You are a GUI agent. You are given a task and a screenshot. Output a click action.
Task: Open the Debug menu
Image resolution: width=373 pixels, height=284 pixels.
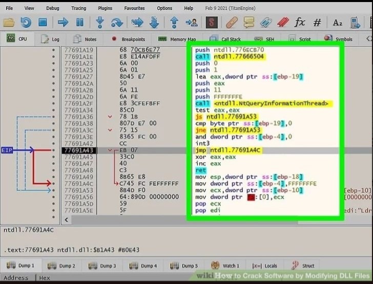point(52,8)
